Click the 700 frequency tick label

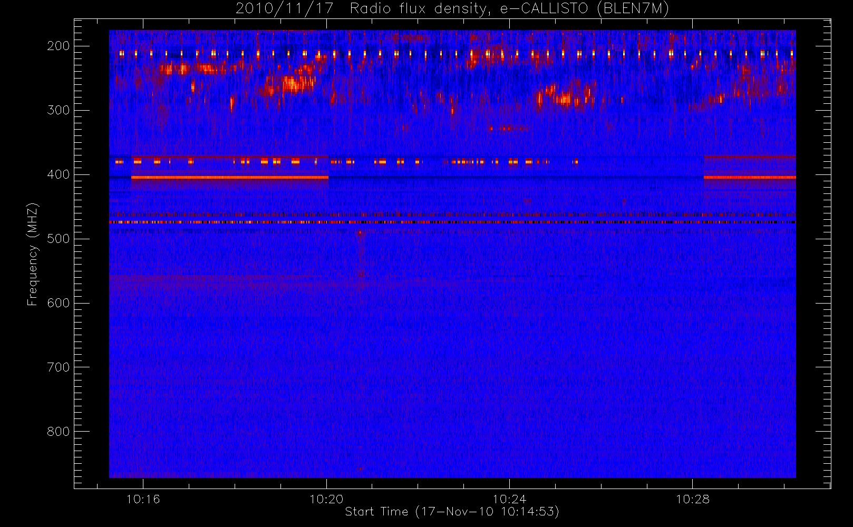pos(59,367)
